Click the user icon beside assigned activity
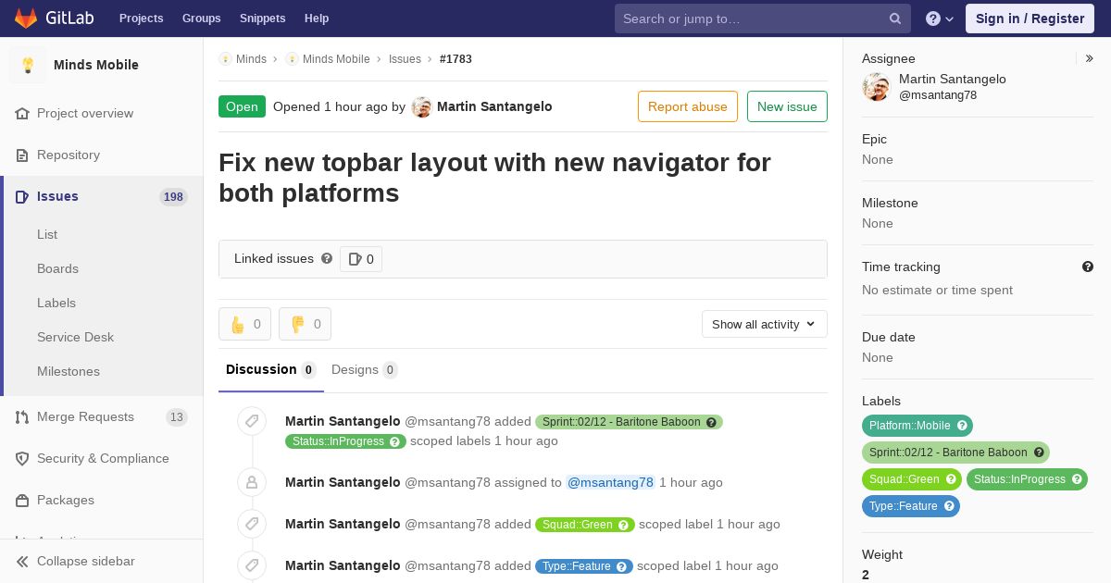Viewport: 1111px width, 583px height. [252, 482]
